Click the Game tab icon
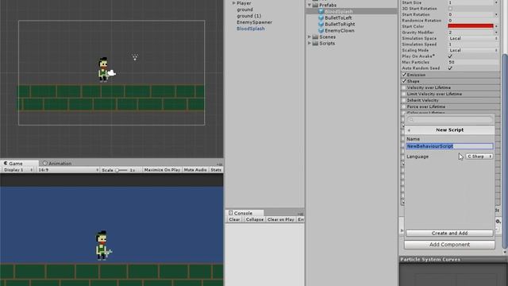 pos(6,163)
